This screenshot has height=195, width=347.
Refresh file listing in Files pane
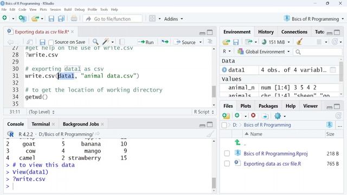[x=338, y=115]
